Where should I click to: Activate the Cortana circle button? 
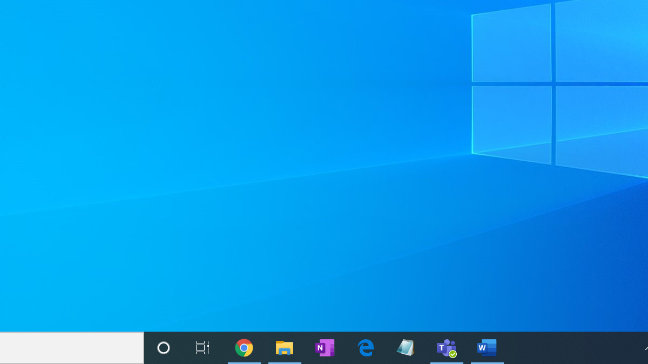164,348
